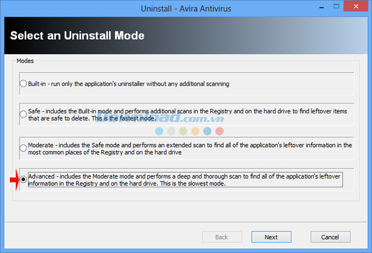The height and width of the screenshot is (253, 372).
Task: Click the 'Built-in - run only the application's uninstaller' text
Action: point(128,84)
